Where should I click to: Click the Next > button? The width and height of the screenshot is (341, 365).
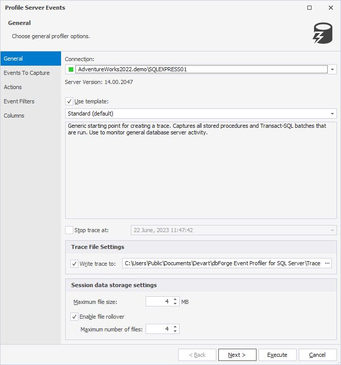[237, 355]
